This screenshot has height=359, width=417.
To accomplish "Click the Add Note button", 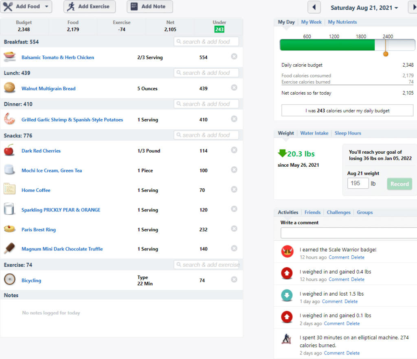I will (150, 7).
